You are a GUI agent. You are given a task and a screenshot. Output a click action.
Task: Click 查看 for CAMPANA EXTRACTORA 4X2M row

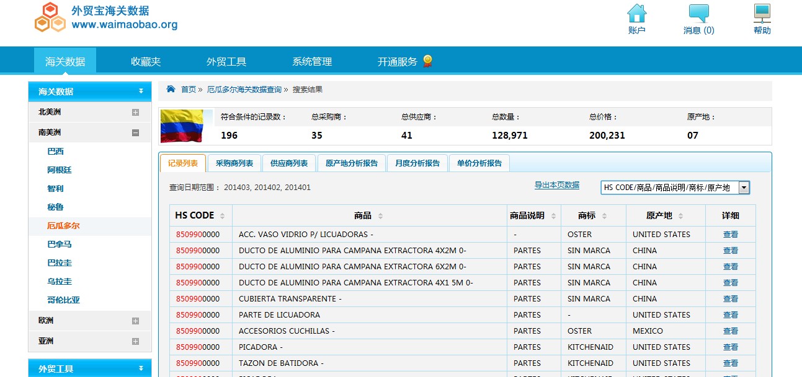point(731,251)
